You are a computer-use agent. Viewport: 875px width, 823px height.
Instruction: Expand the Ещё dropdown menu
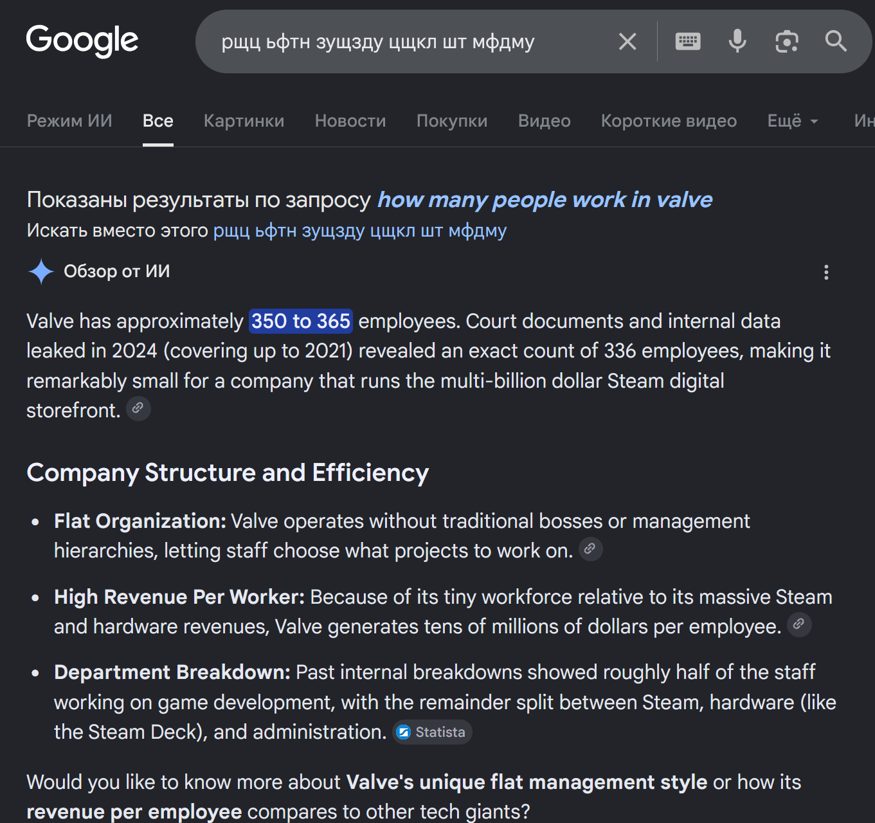(793, 121)
